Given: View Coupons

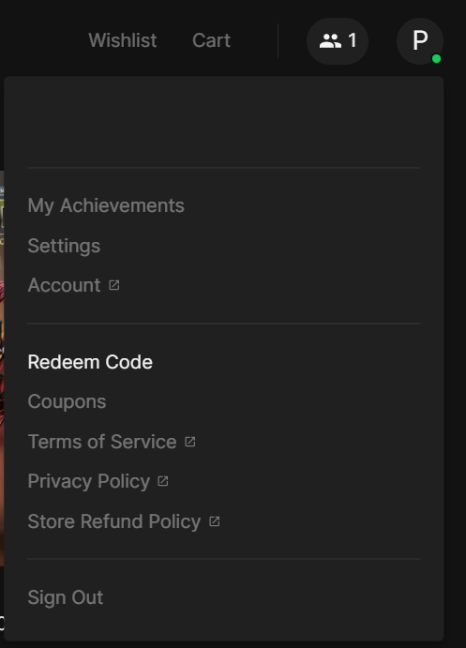Looking at the screenshot, I should coord(67,401).
